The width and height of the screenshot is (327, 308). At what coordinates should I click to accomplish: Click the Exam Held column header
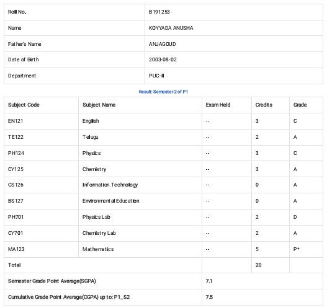(x=218, y=105)
